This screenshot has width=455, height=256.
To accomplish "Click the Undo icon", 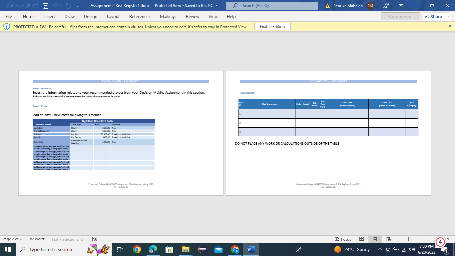I will point(55,6).
